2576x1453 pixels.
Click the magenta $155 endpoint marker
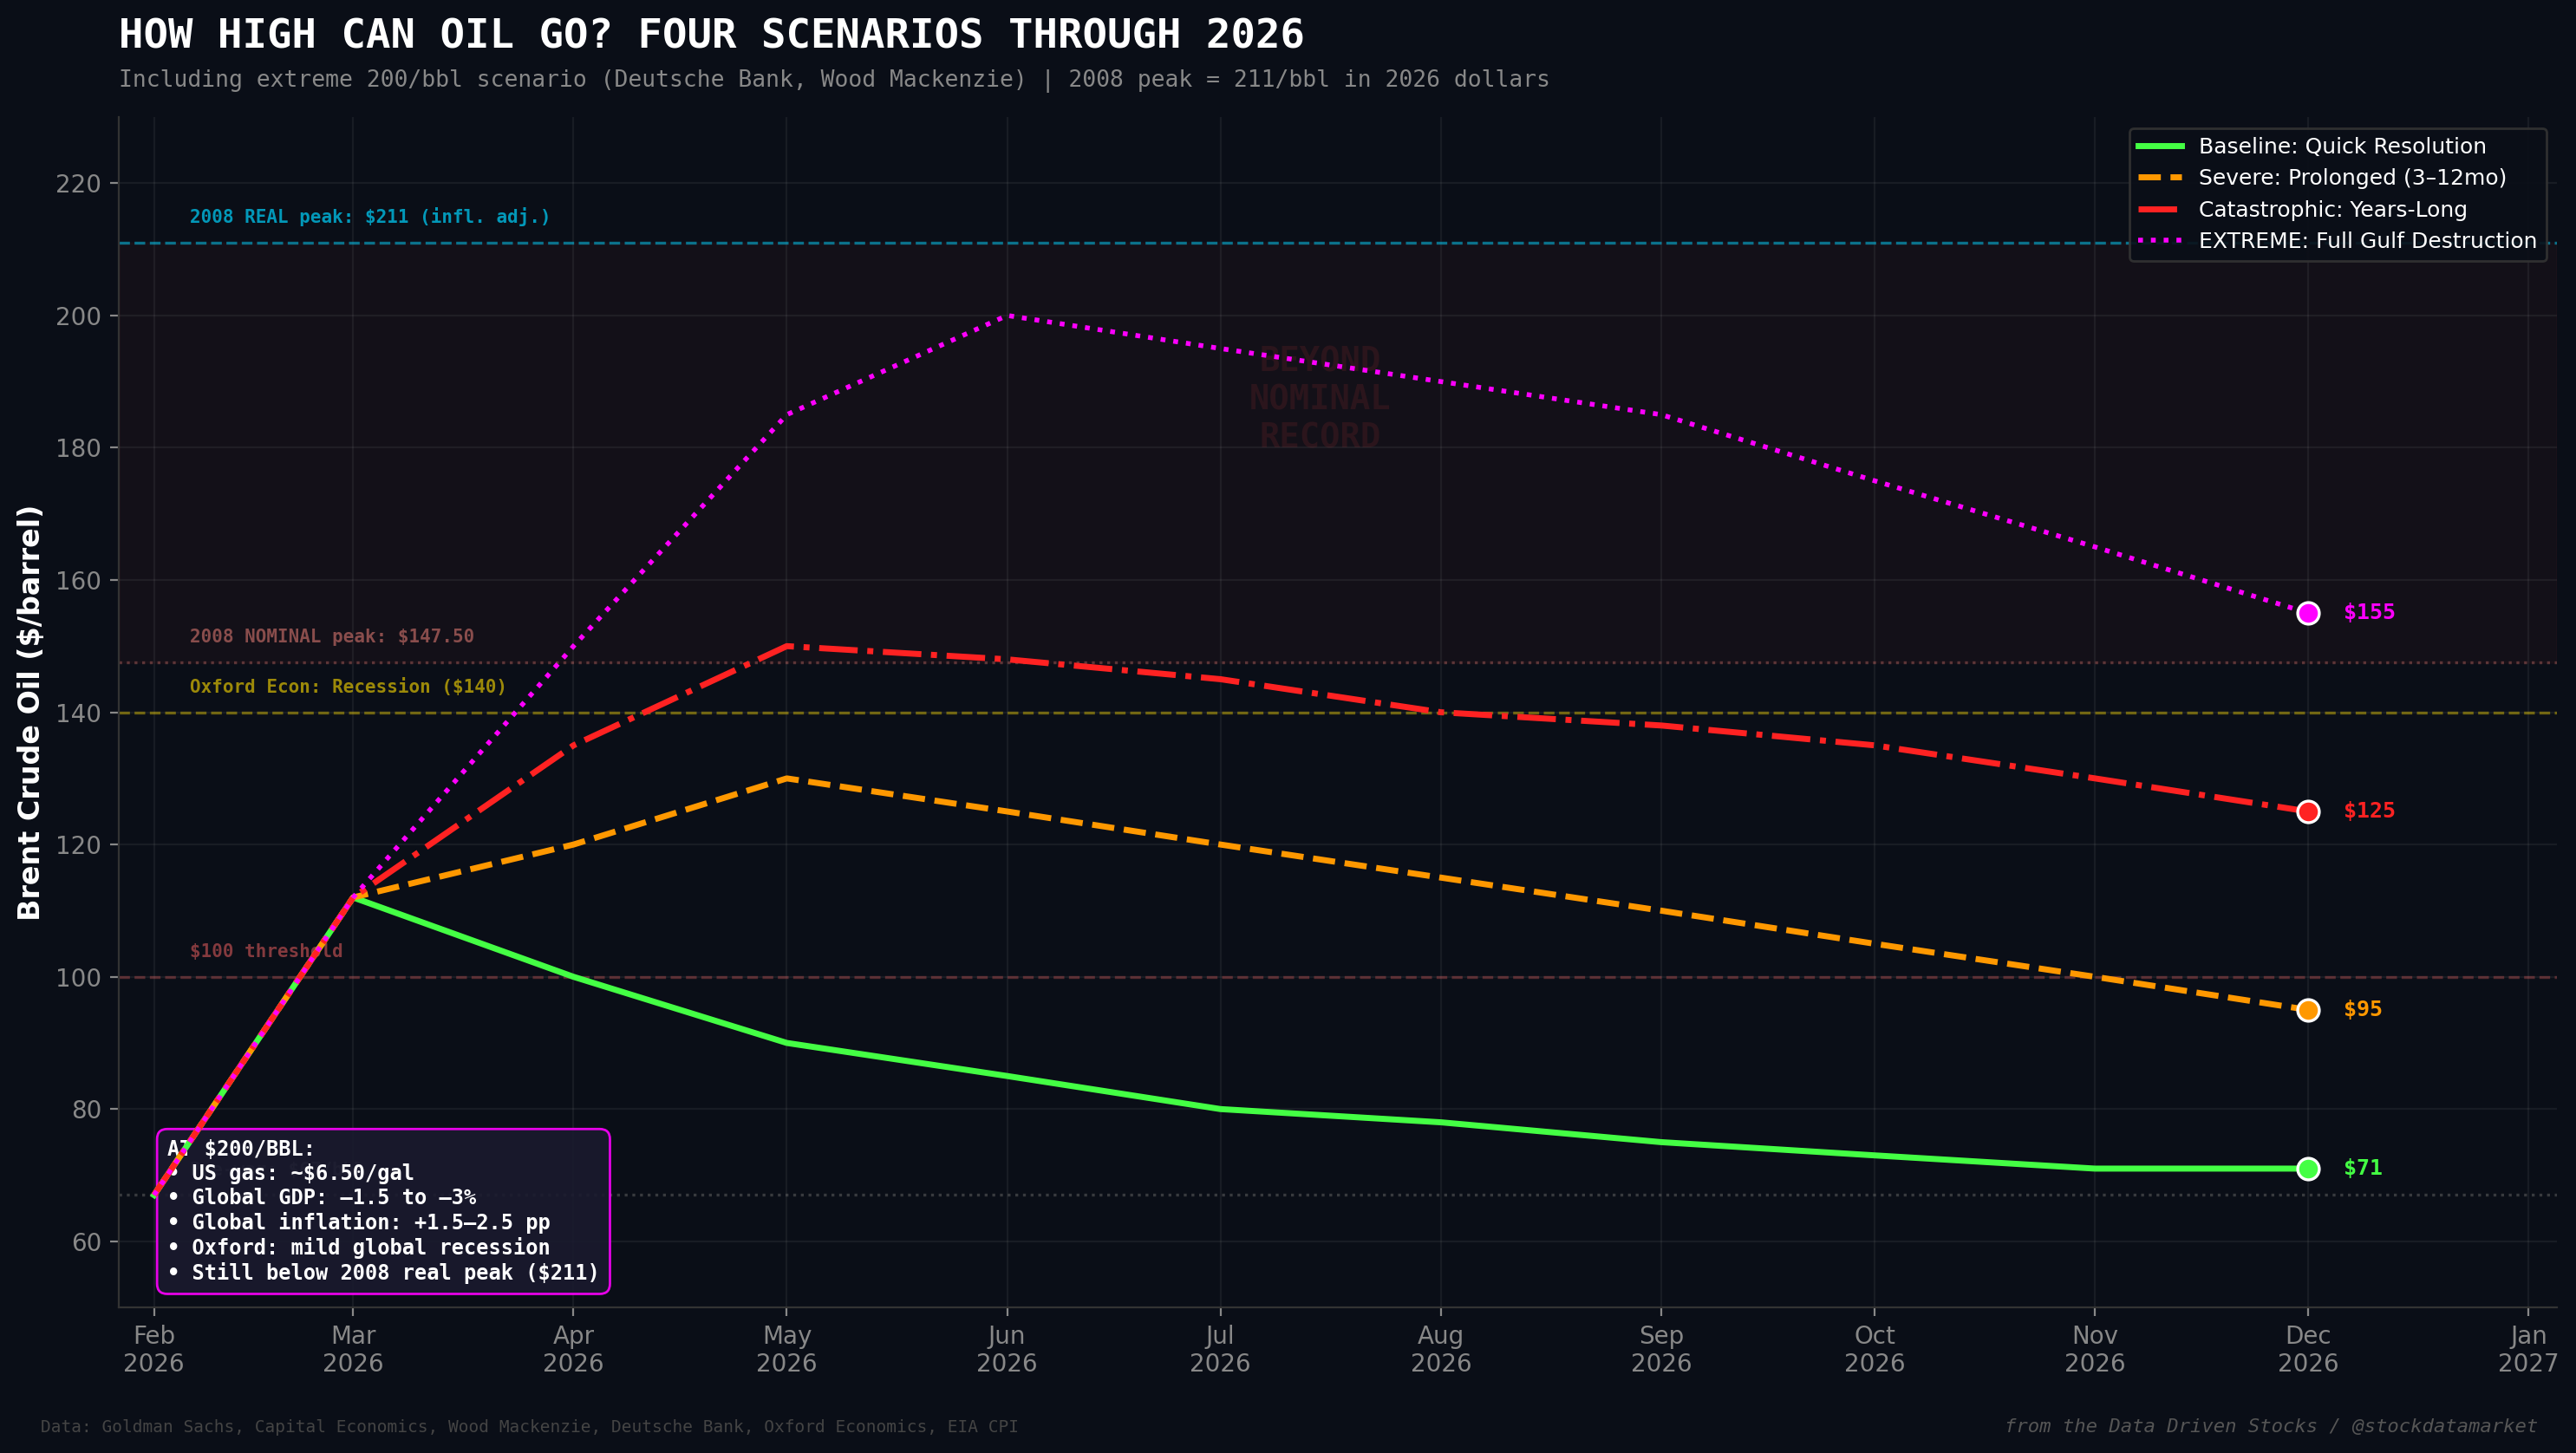2307,613
